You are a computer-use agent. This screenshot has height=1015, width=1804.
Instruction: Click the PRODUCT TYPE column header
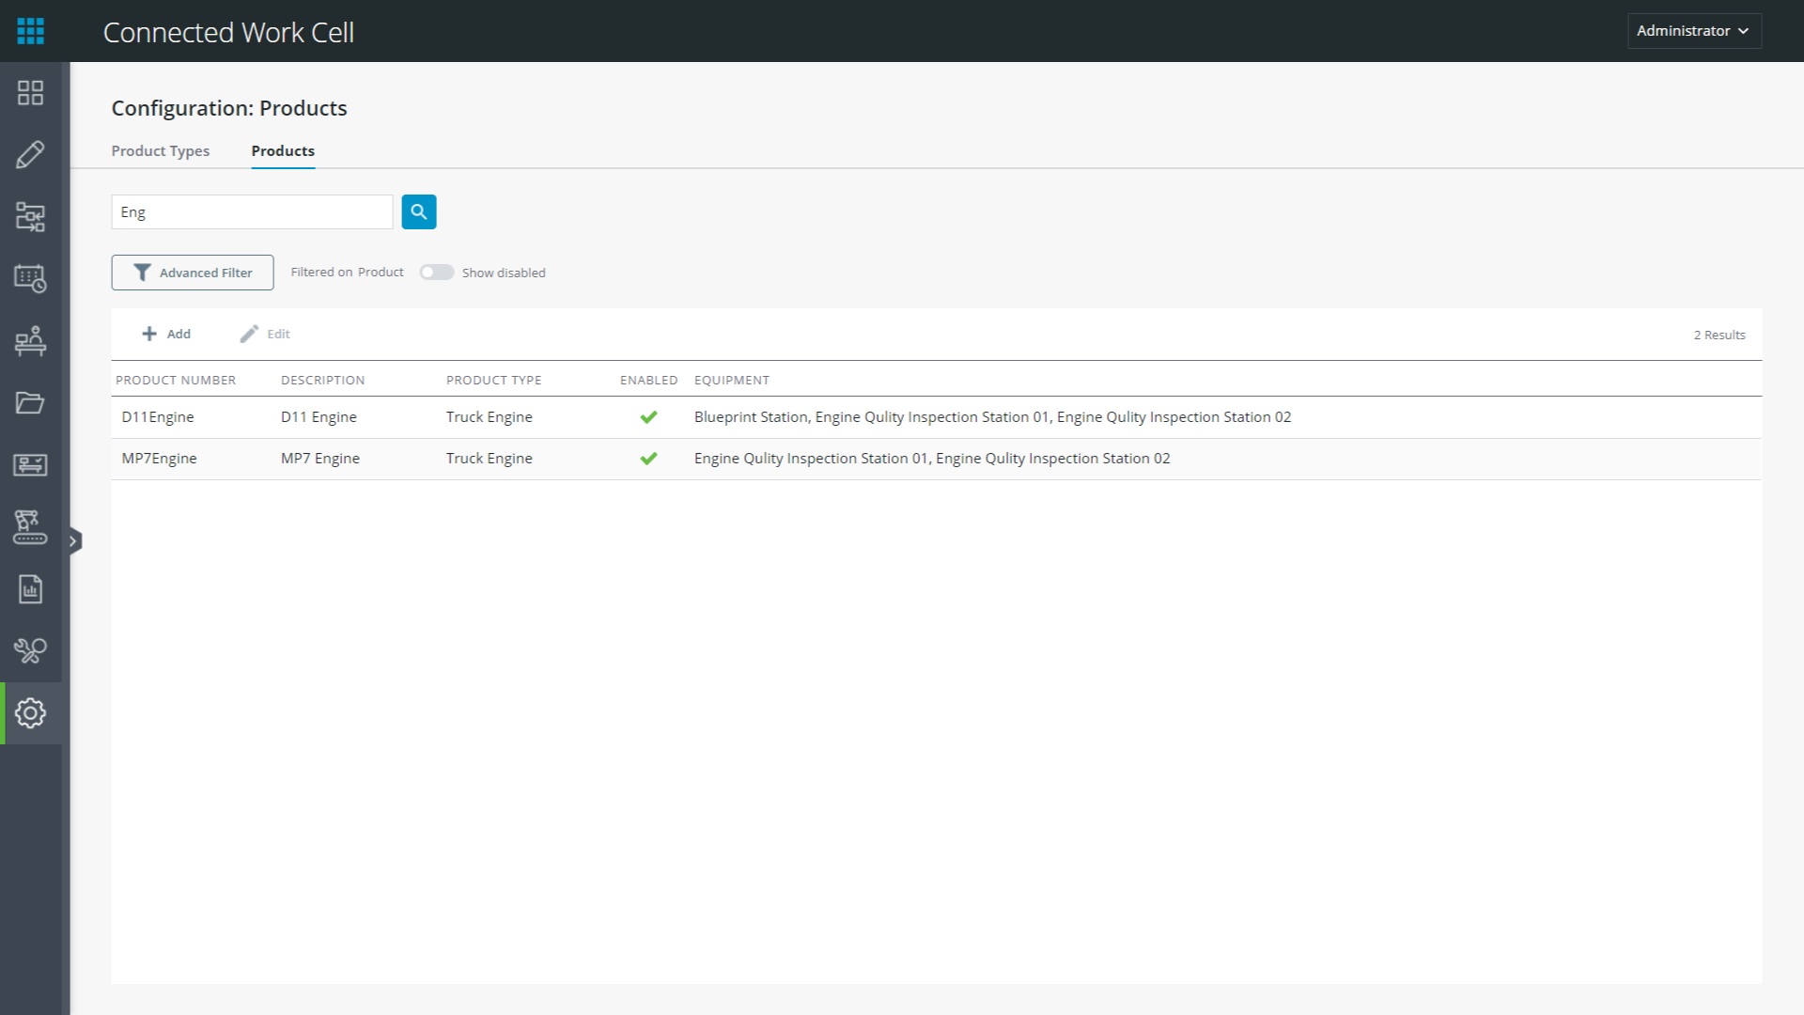pyautogui.click(x=494, y=381)
